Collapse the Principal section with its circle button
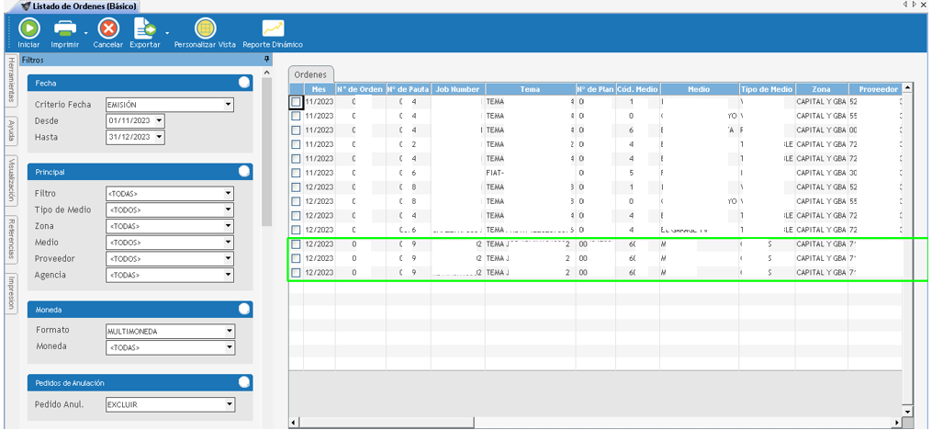Screen dimensions: 932x430 pos(244,171)
